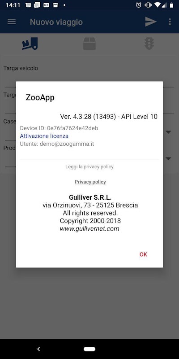Image resolution: width=179 pixels, height=359 pixels.
Task: Tap the battery status icon
Action: tap(171, 5)
